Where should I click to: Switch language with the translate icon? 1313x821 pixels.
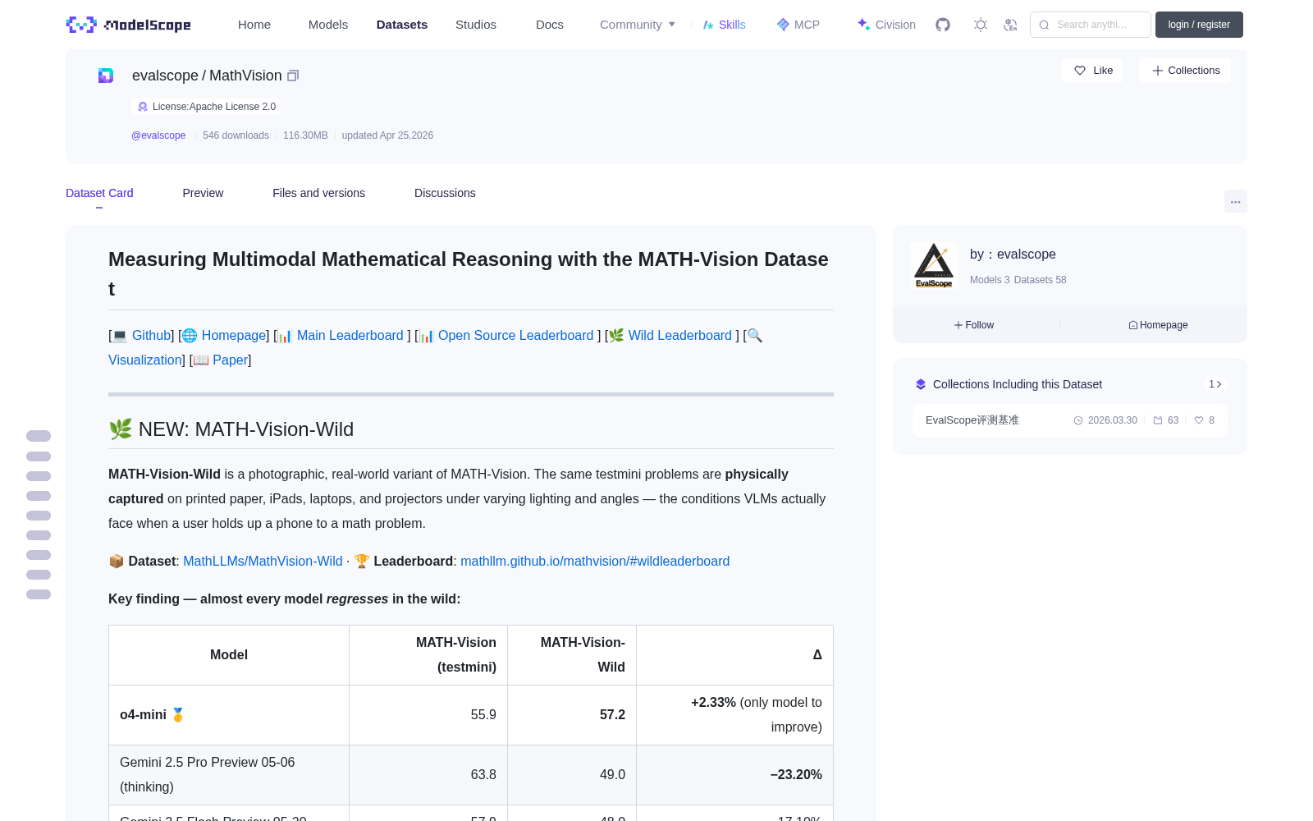click(x=1010, y=25)
